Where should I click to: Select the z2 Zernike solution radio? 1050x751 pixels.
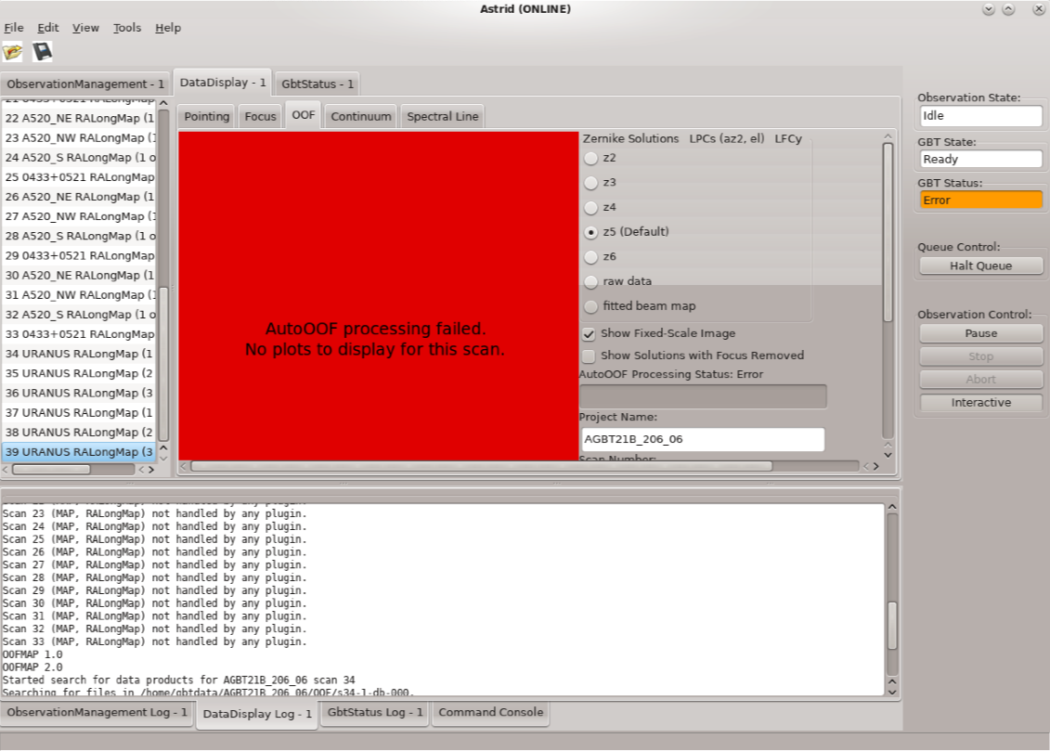tap(590, 158)
